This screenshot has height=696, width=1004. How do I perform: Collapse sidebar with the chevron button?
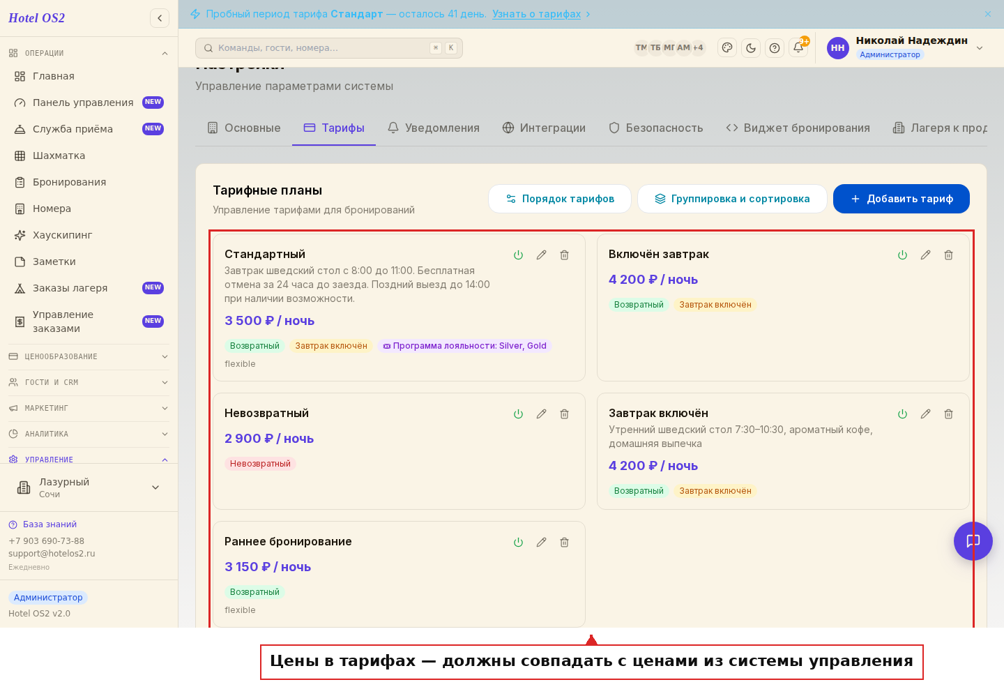coord(160,18)
